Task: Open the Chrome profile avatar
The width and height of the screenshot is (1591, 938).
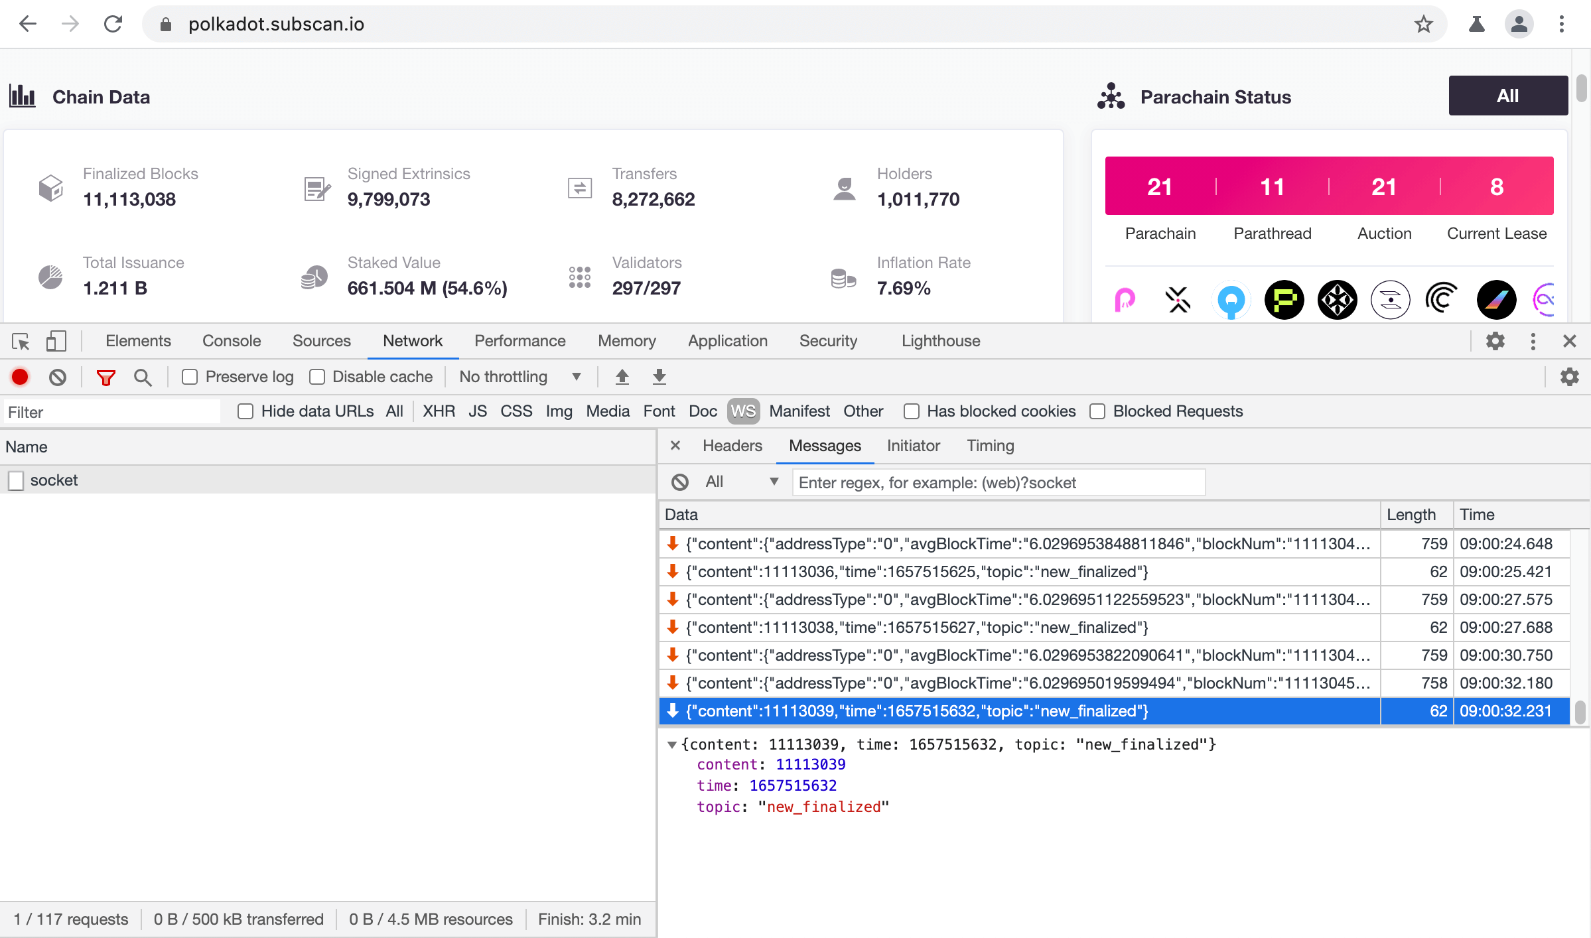Action: click(x=1519, y=25)
